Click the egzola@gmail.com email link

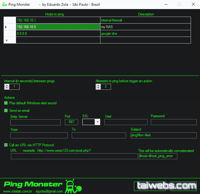(x=49, y=191)
